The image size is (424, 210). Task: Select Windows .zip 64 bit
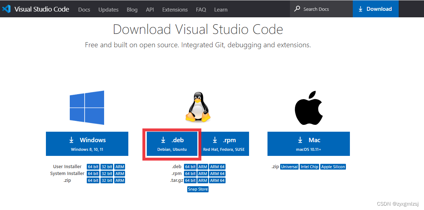93,180
